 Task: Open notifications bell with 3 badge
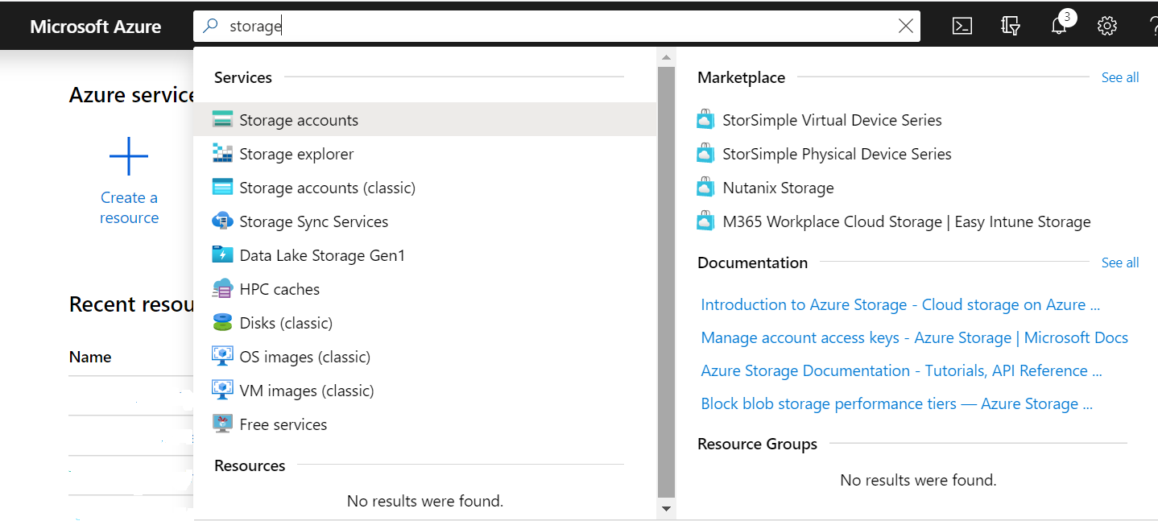pyautogui.click(x=1060, y=24)
